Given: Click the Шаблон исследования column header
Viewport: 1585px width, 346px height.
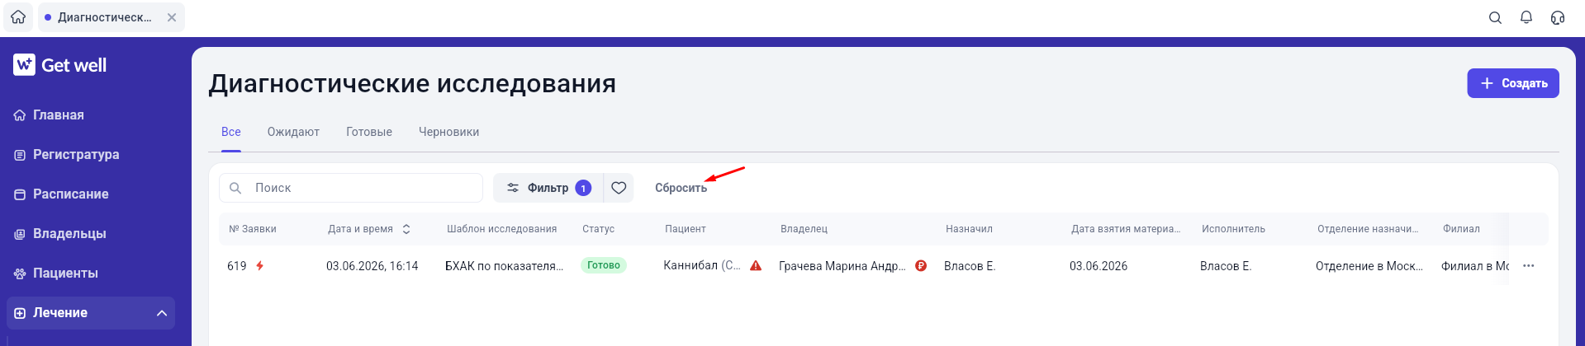Looking at the screenshot, I should tap(501, 229).
